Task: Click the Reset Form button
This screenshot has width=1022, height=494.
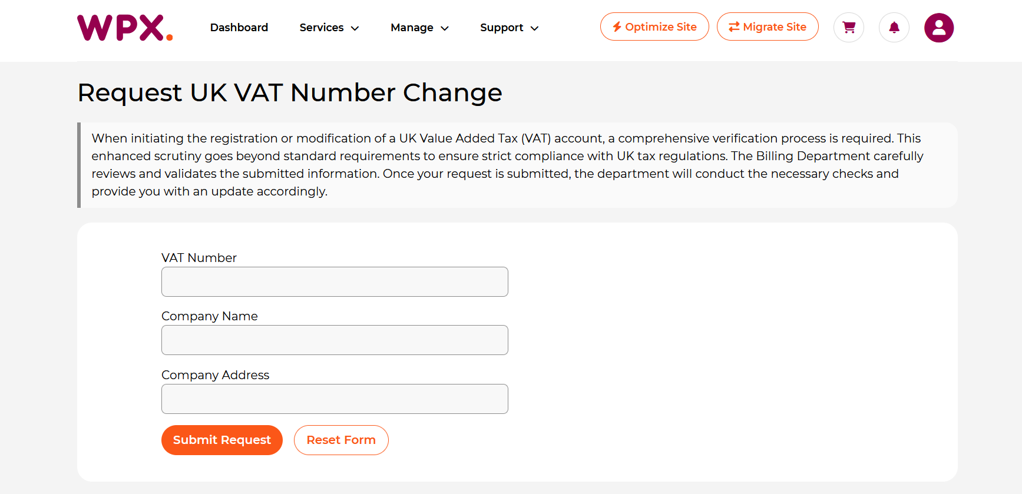Action: [341, 440]
